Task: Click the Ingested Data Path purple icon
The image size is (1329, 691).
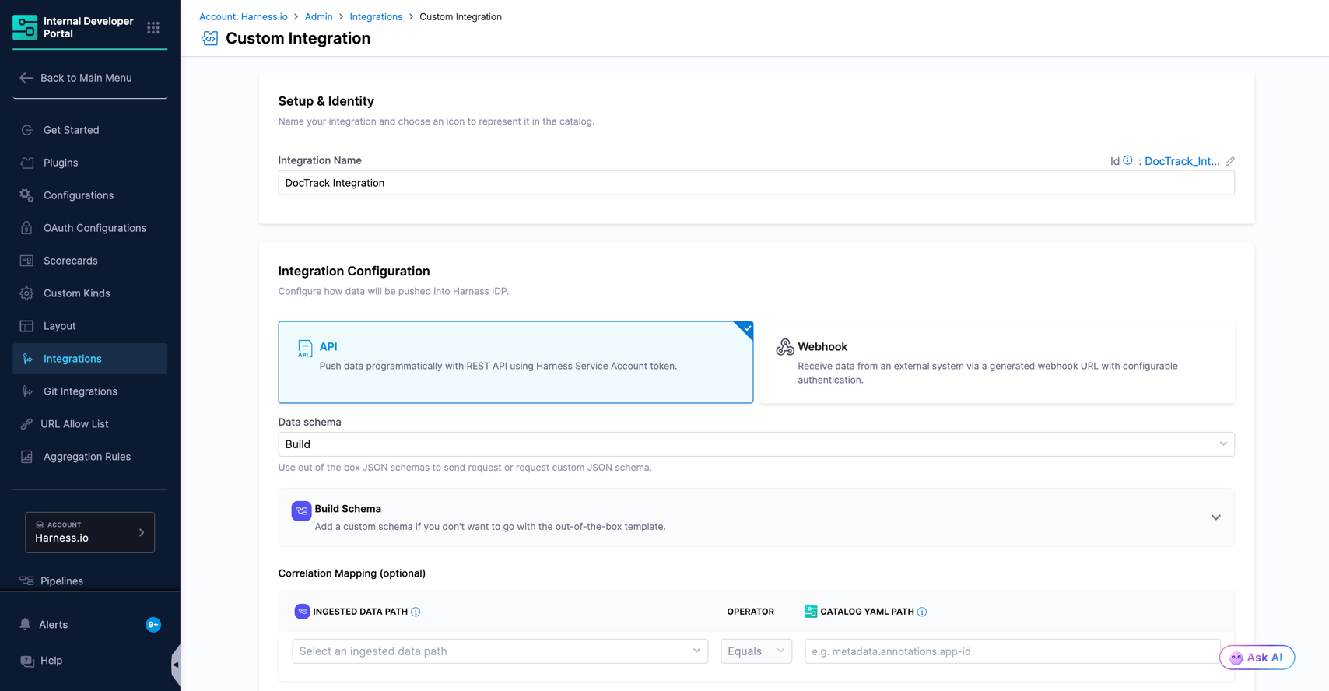Action: [302, 612]
